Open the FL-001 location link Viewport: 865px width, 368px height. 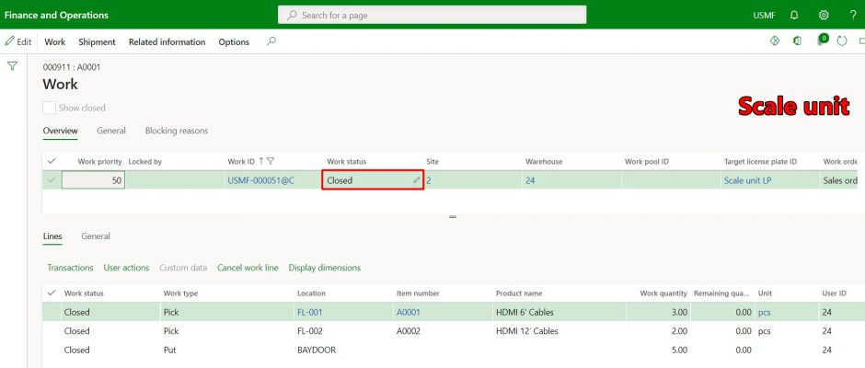310,312
